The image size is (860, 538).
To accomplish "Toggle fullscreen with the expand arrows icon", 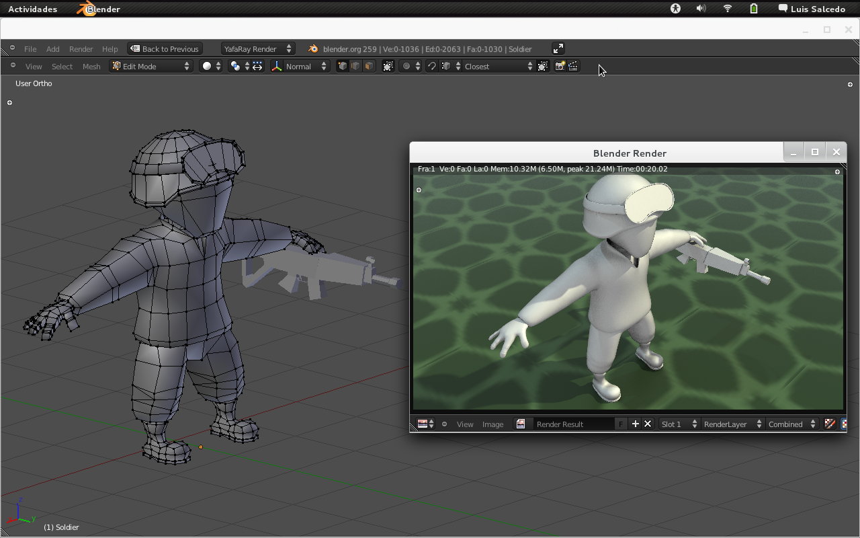I will pyautogui.click(x=558, y=48).
